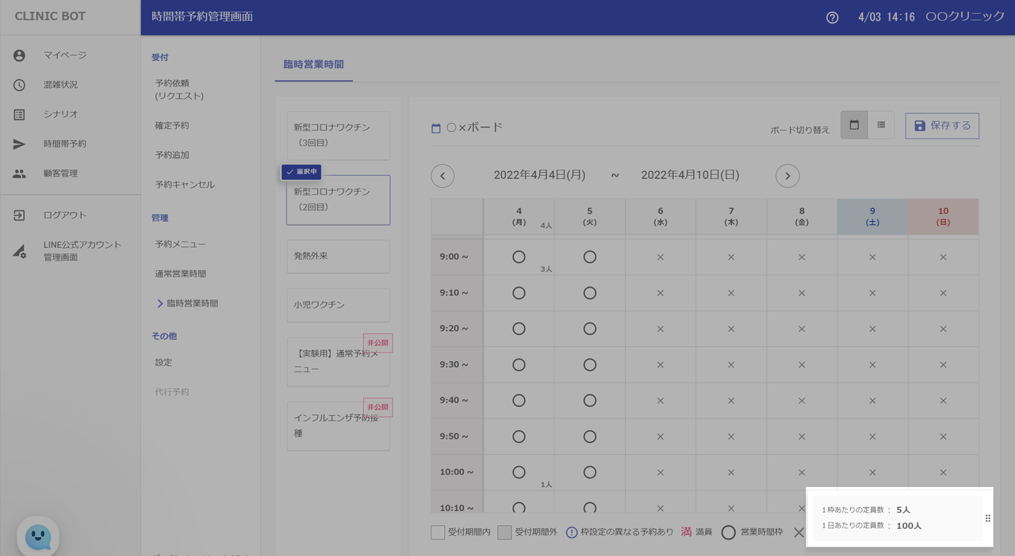This screenshot has width=1015, height=556.
Task: Click the 保存する button
Action: tap(942, 126)
